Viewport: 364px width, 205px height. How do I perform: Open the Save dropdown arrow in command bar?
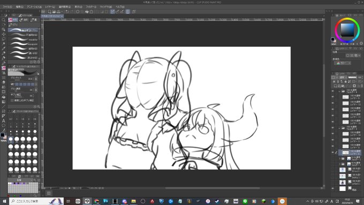pos(62,12)
